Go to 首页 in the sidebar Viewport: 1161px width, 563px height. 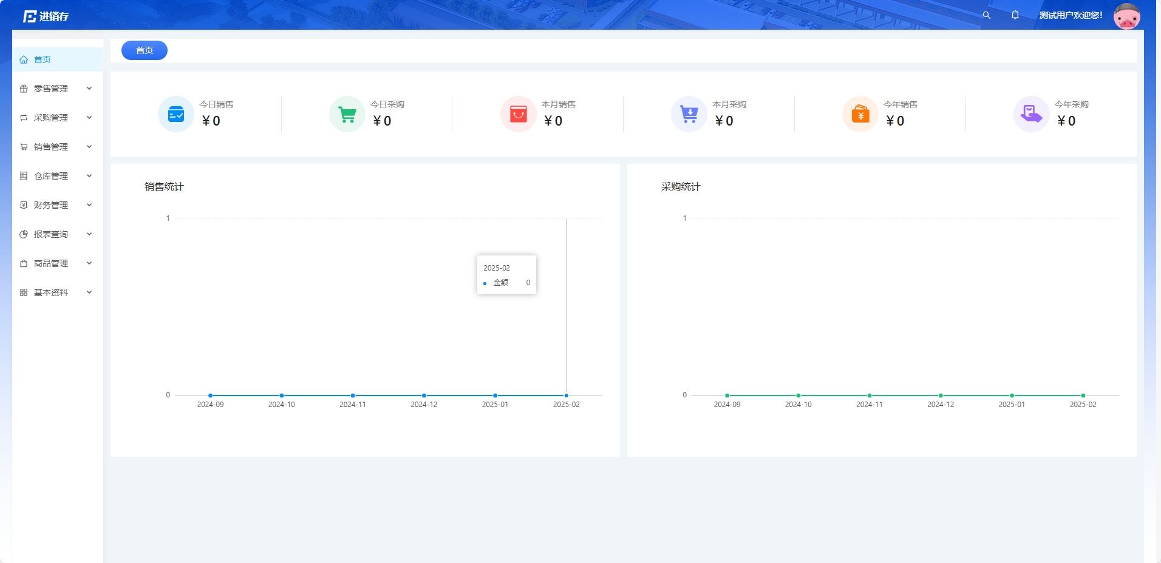57,59
